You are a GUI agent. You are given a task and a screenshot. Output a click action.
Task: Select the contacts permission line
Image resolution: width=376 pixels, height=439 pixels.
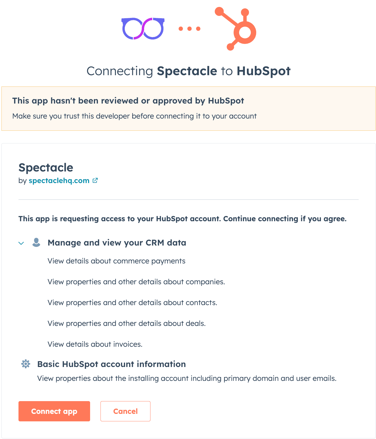tap(132, 303)
